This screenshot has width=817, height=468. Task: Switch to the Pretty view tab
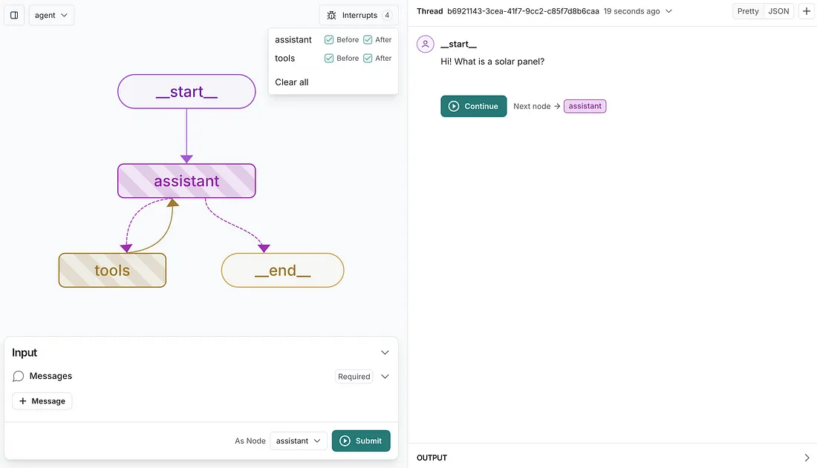[x=748, y=11]
